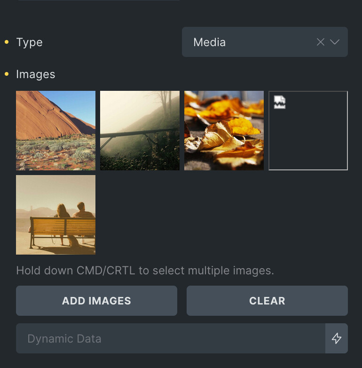Click empty gallery space beside bench photo
This screenshot has width=362, height=368.
[221, 215]
